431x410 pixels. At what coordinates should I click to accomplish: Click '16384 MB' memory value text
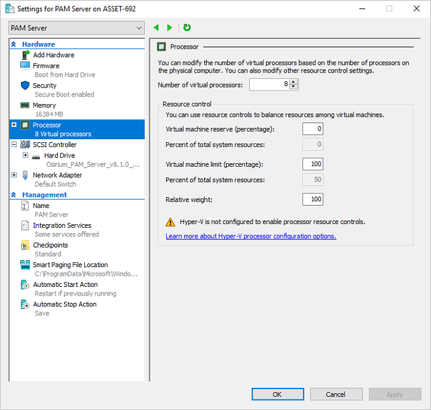pyautogui.click(x=49, y=114)
